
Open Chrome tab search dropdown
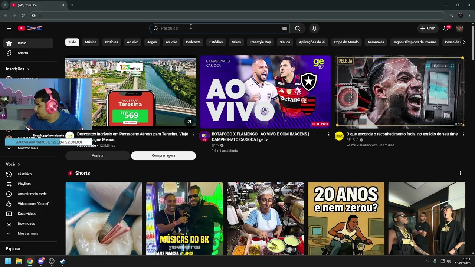(x=5, y=5)
